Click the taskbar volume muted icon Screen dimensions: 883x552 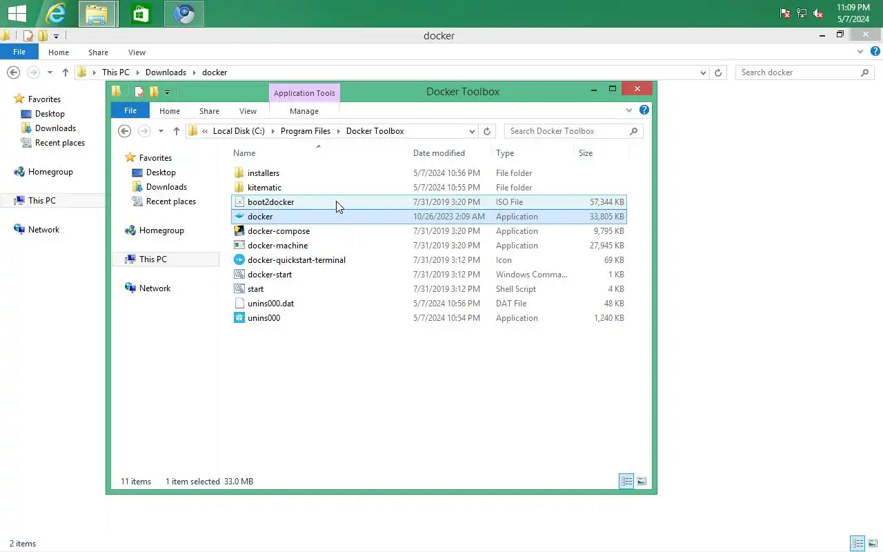point(818,14)
